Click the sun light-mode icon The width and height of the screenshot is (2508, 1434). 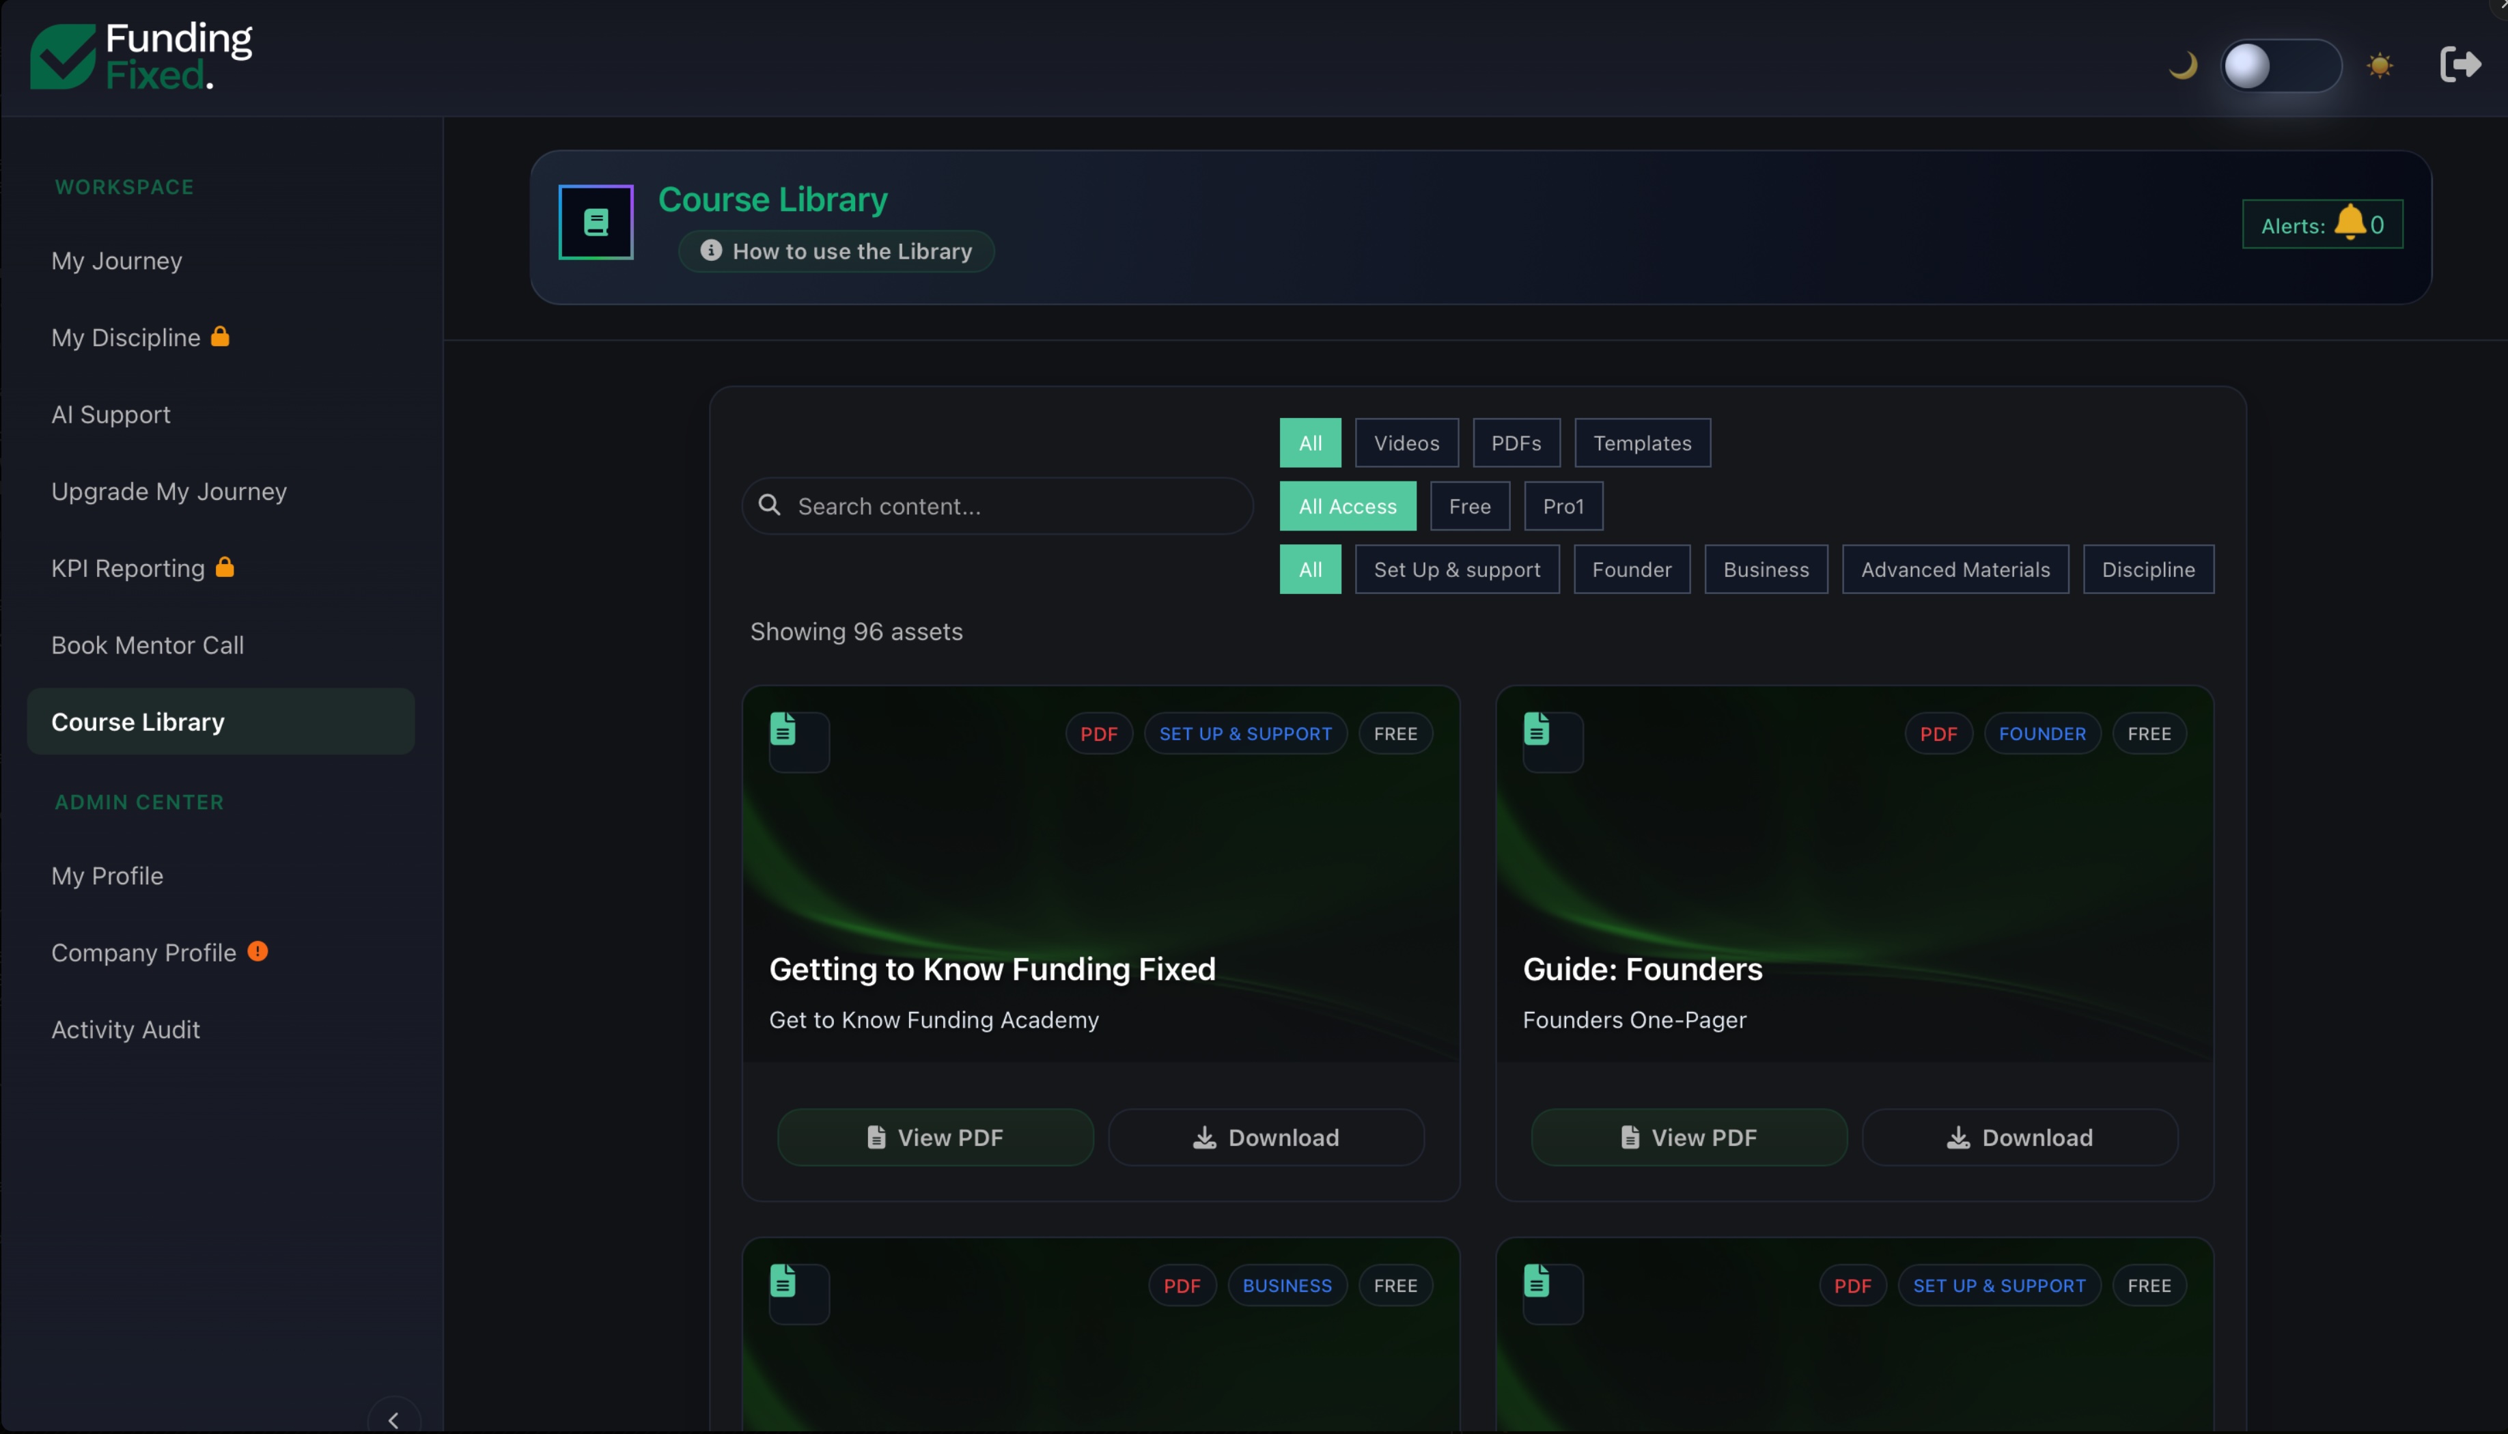pos(2380,66)
